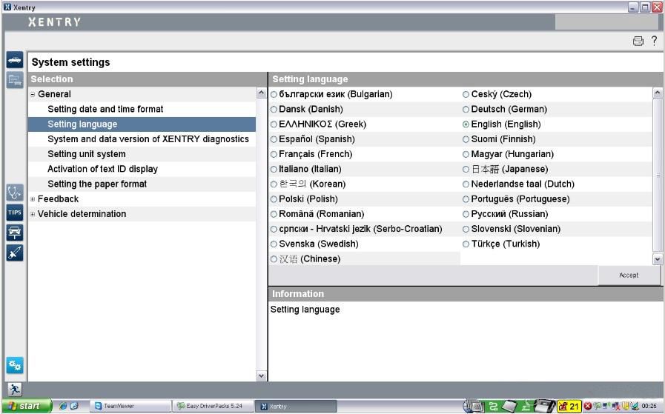The height and width of the screenshot is (414, 665).
Task: Click the printer icon
Action: tap(638, 41)
